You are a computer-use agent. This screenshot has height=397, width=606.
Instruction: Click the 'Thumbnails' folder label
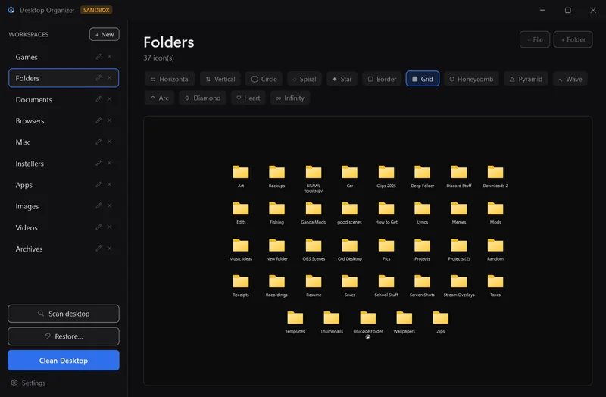(332, 331)
